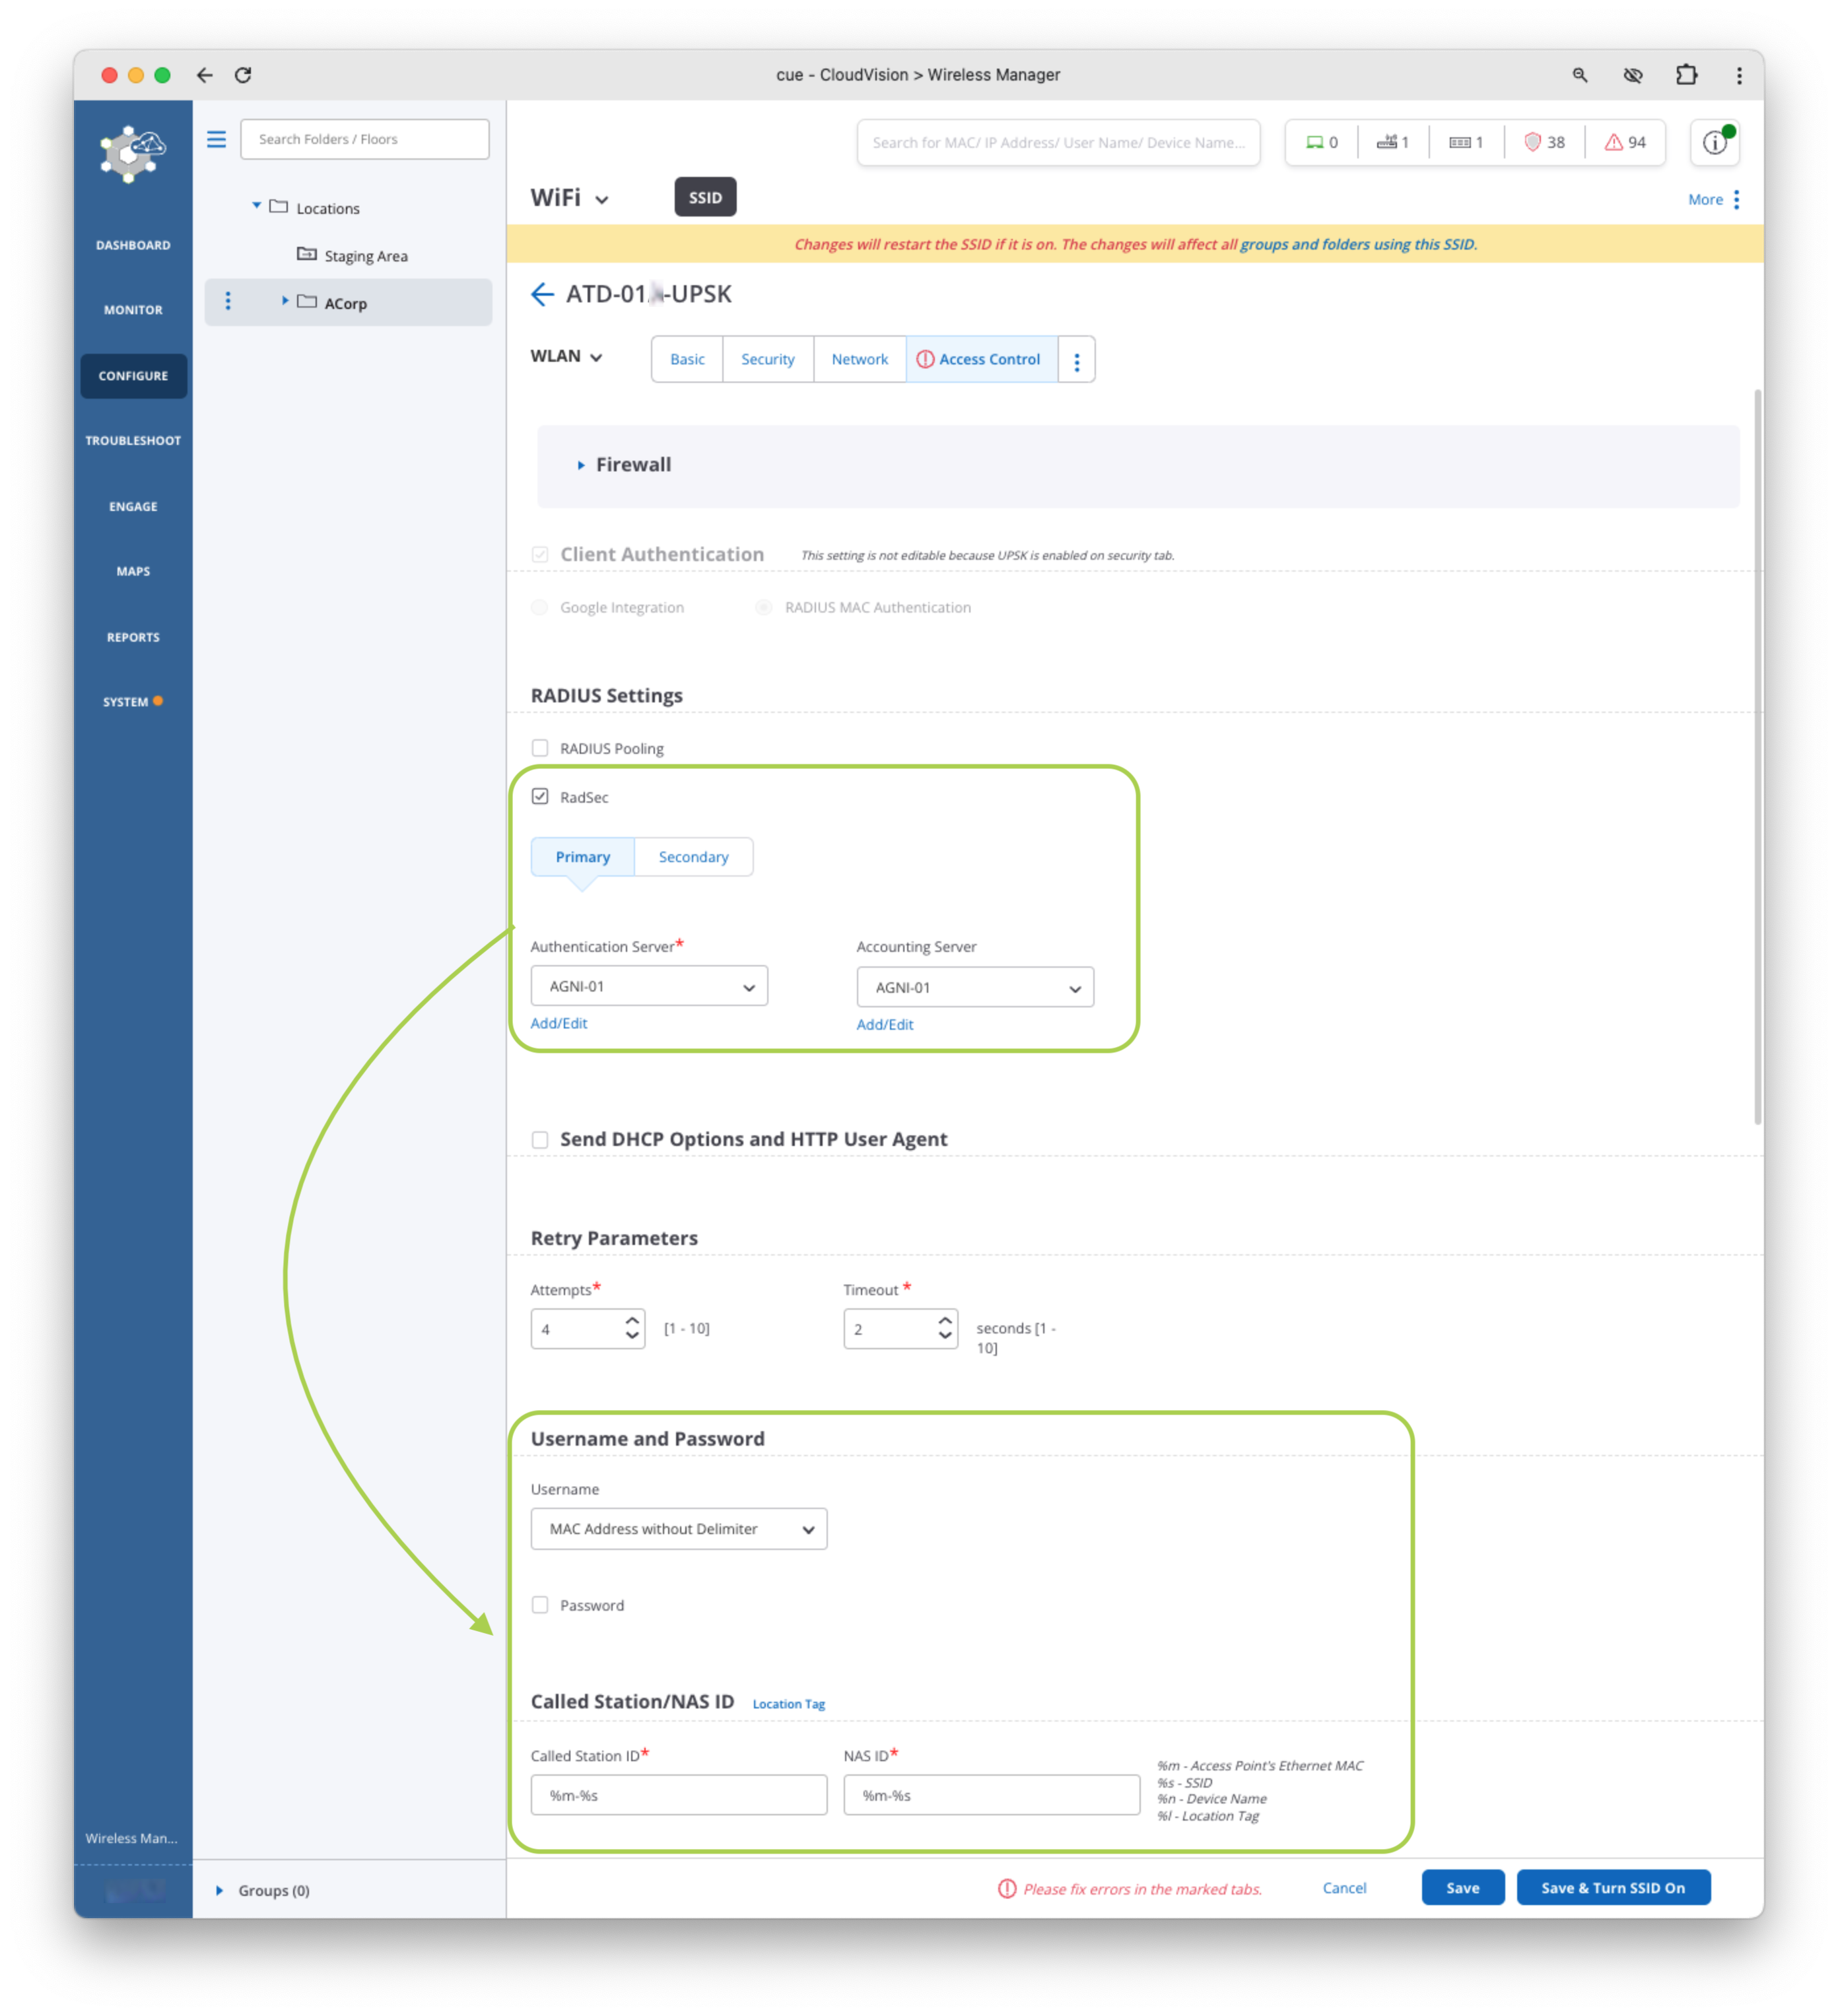Viewport: 1838px width, 2016px height.
Task: Click the hamburger menu icon
Action: tap(216, 139)
